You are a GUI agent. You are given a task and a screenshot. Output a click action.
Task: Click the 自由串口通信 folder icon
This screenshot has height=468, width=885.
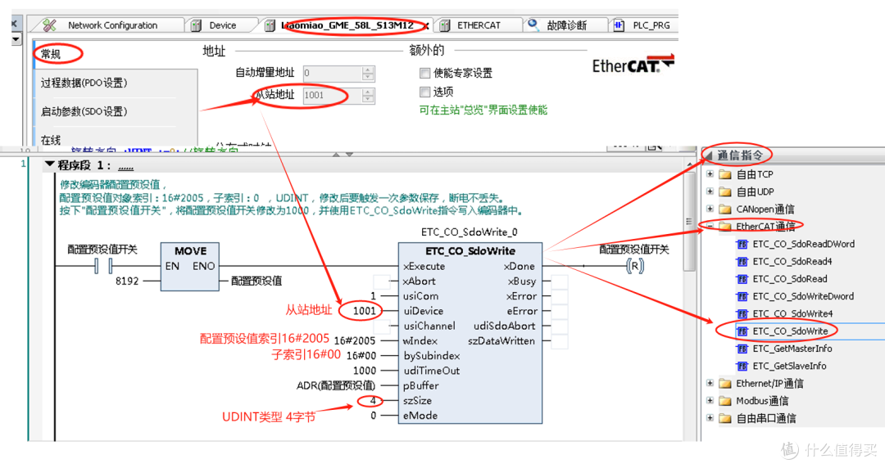click(x=725, y=418)
